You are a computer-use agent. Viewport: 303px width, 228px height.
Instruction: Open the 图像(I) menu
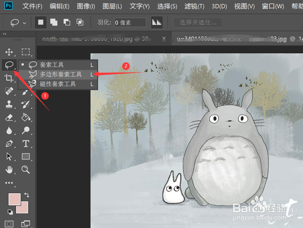pos(86,6)
